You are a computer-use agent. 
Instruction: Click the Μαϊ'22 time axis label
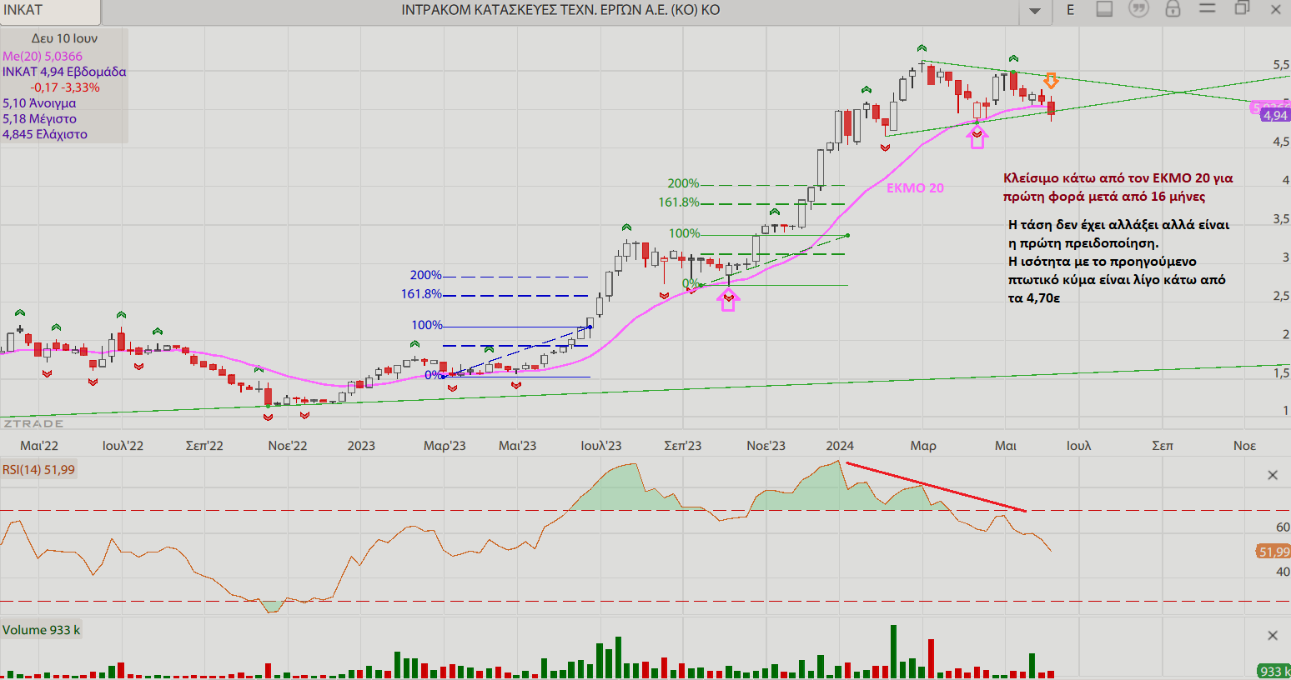pyautogui.click(x=39, y=446)
